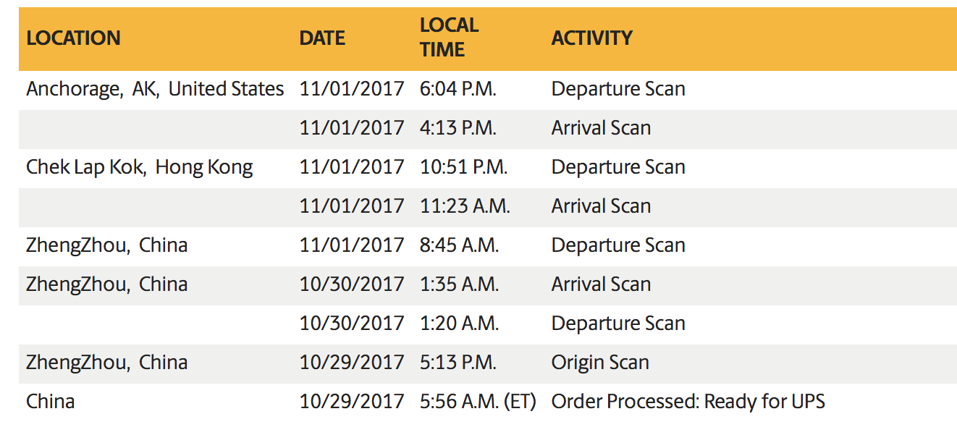957x427 pixels.
Task: Click the 8:45 A.M. time entry
Action: 459,245
